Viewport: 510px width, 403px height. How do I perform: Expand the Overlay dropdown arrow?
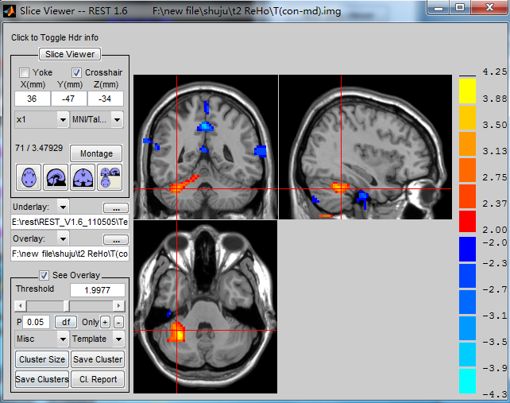click(x=63, y=239)
